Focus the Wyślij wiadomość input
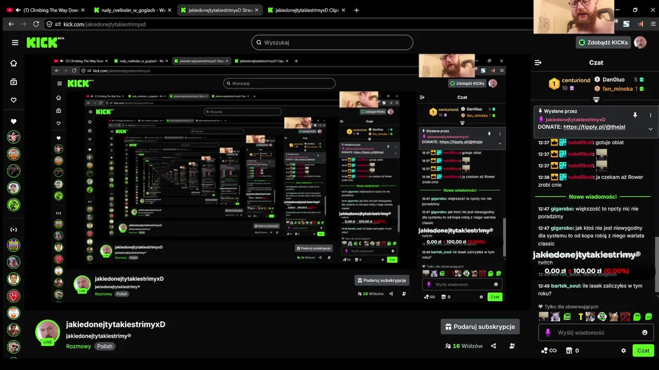The height and width of the screenshot is (370, 659). 596,332
